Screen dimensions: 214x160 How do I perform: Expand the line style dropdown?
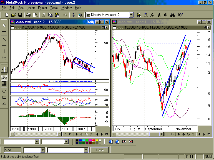point(37,142)
